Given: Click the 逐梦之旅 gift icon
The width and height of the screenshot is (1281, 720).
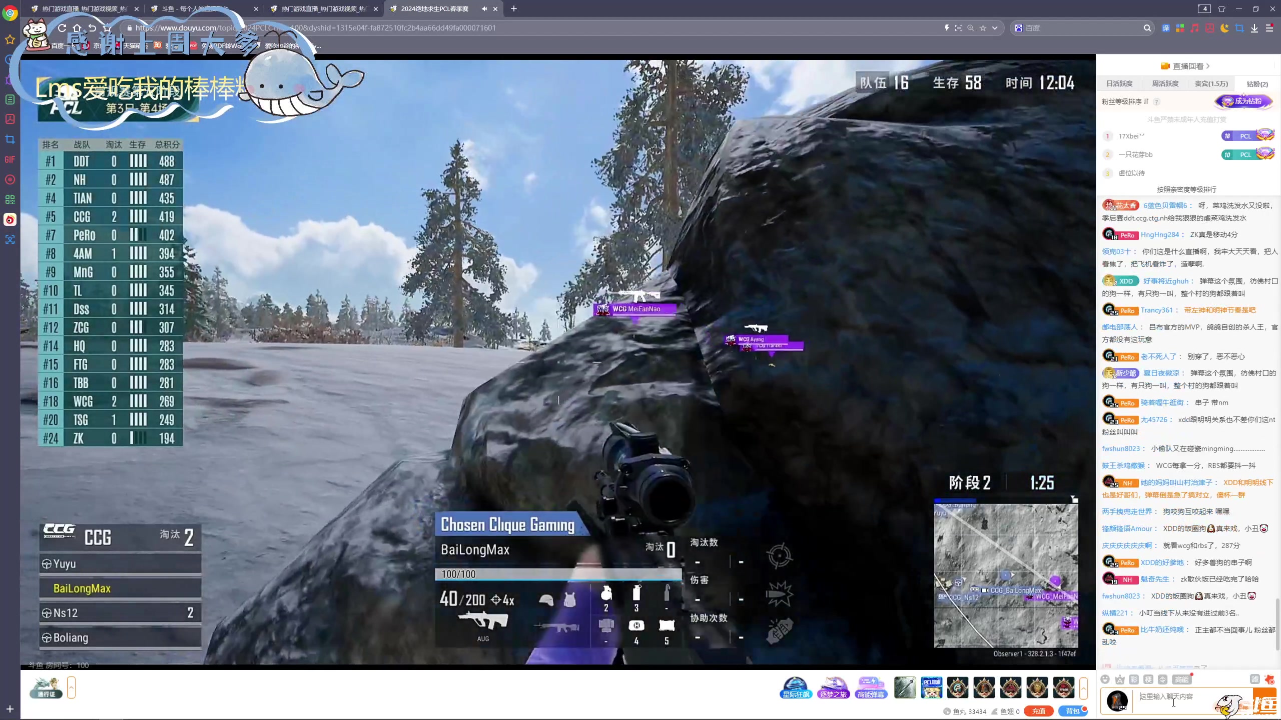Looking at the screenshot, I should click(833, 688).
